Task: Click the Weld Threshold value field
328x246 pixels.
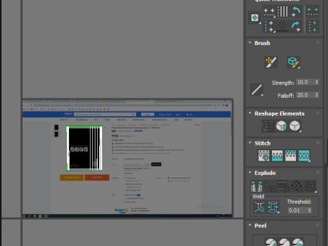Action: pyautogui.click(x=297, y=210)
